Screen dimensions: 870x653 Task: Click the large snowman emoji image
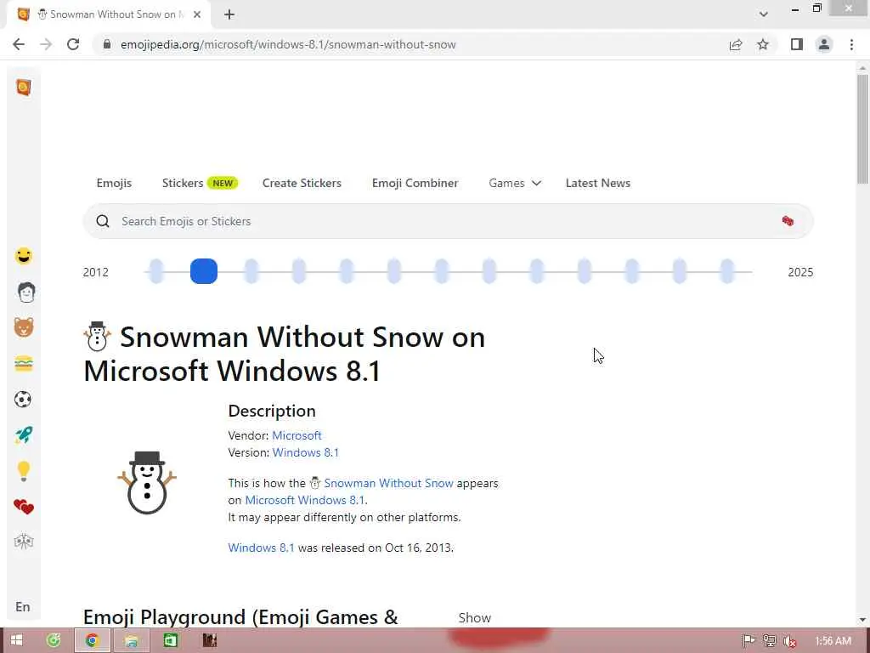[x=146, y=482]
